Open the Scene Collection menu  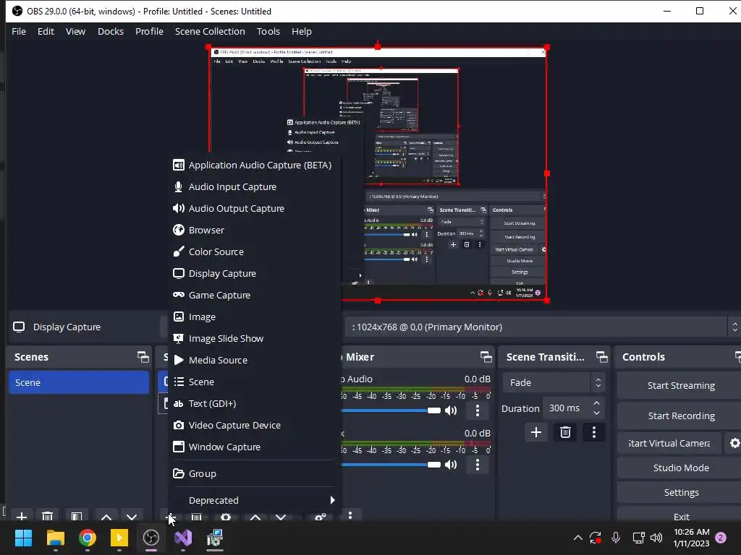[x=210, y=32]
